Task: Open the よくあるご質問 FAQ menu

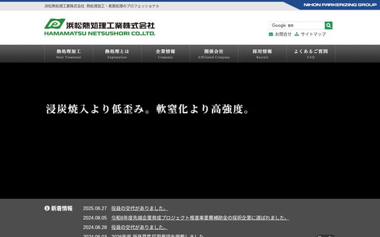Action: click(311, 54)
